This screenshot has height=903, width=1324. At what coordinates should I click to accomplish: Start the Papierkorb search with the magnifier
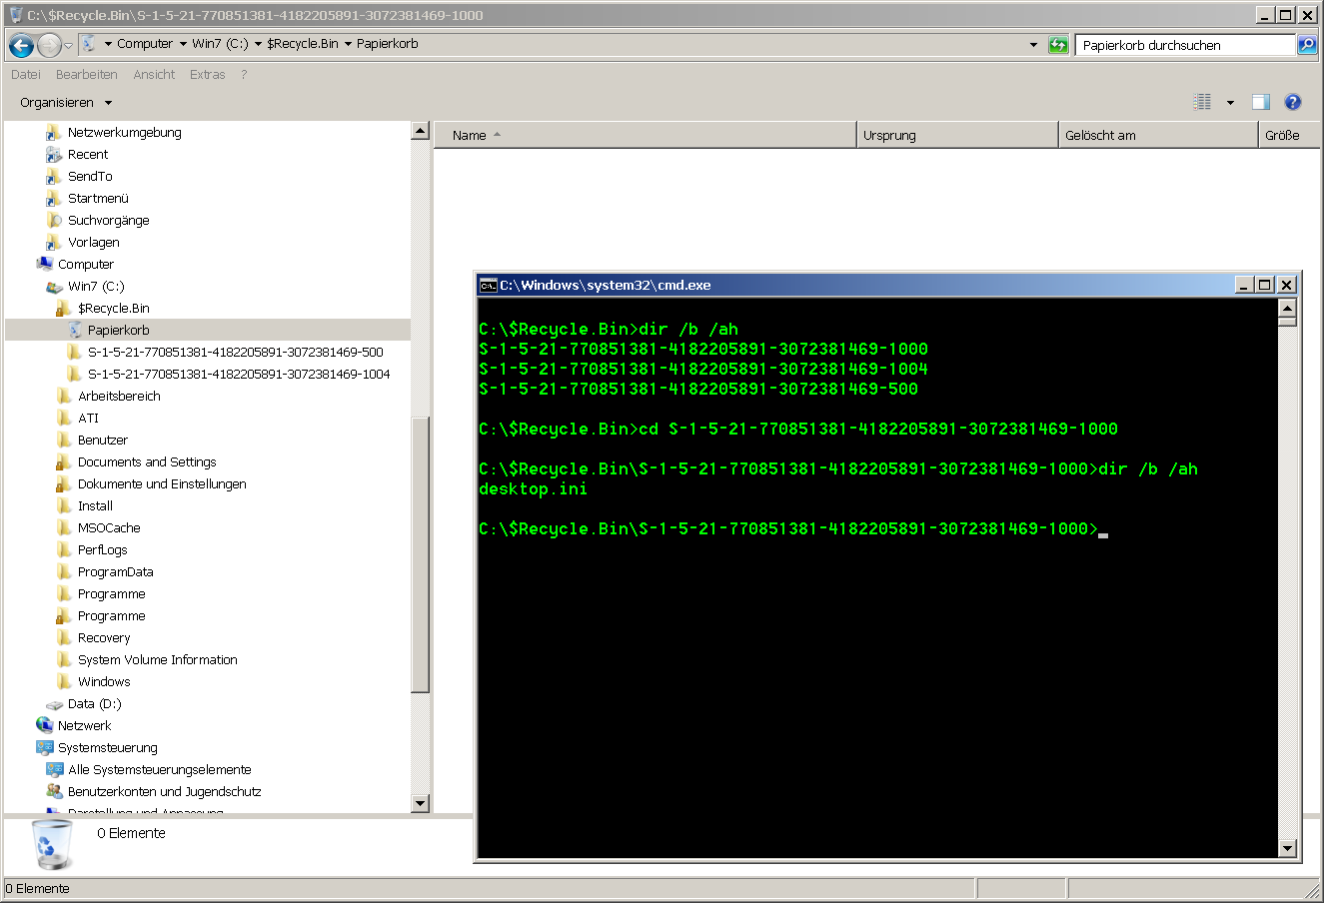point(1307,45)
